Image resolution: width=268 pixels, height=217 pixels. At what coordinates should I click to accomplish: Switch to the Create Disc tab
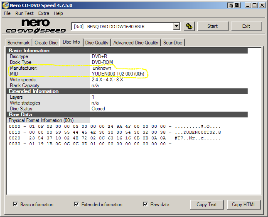click(x=46, y=43)
